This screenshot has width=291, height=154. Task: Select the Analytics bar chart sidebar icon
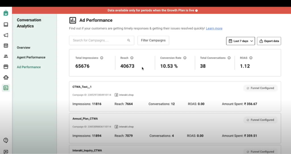pyautogui.click(x=6, y=88)
